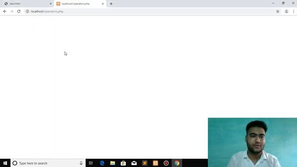Activate the microphone voice search

click(x=81, y=163)
